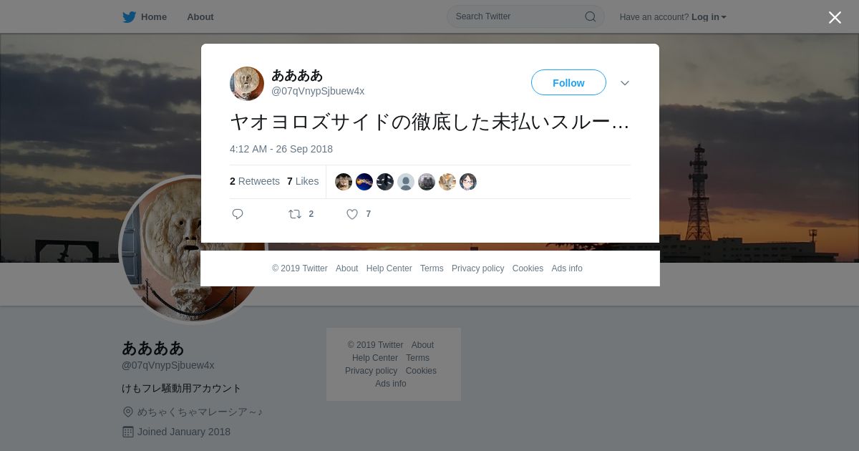Click first liker avatar in the row
This screenshot has height=451, width=859.
coord(344,182)
